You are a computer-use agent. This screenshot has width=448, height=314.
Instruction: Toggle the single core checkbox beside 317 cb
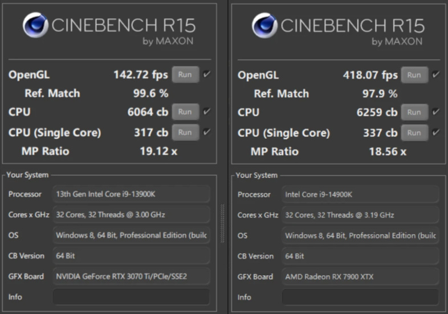(x=206, y=132)
